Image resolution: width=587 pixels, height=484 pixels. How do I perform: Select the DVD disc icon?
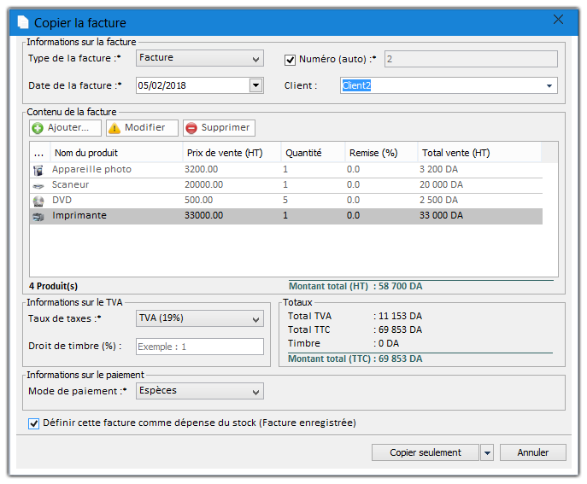38,201
